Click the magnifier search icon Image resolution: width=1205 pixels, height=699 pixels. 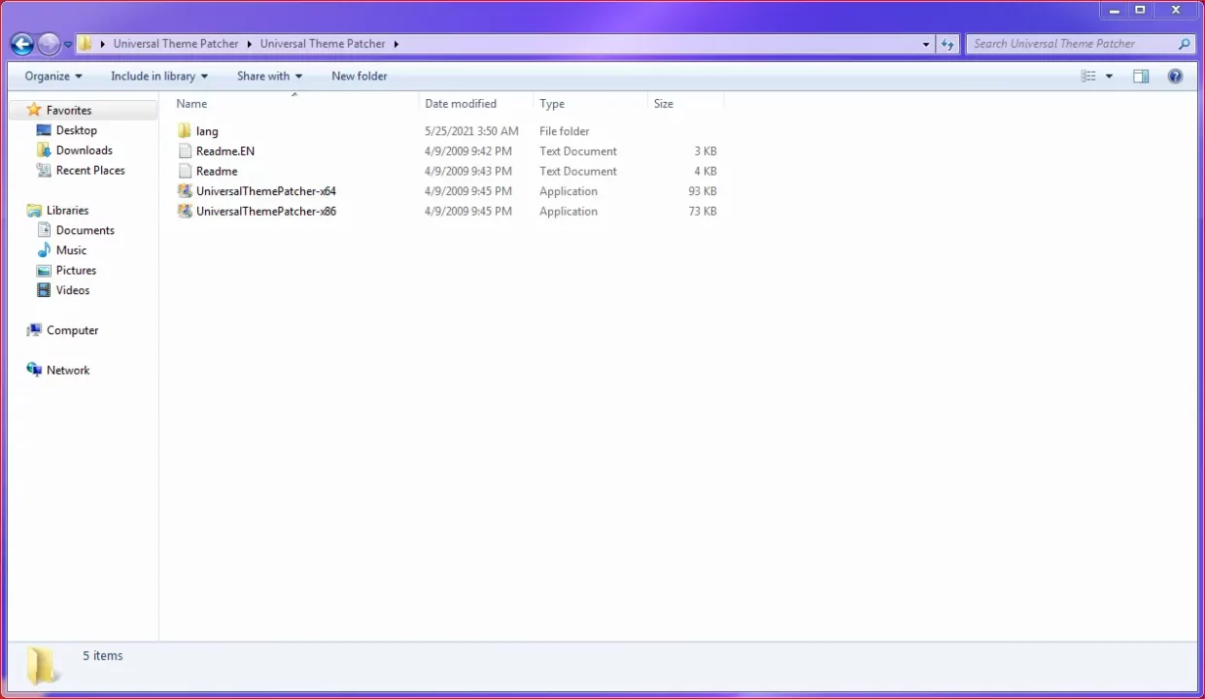click(1184, 44)
